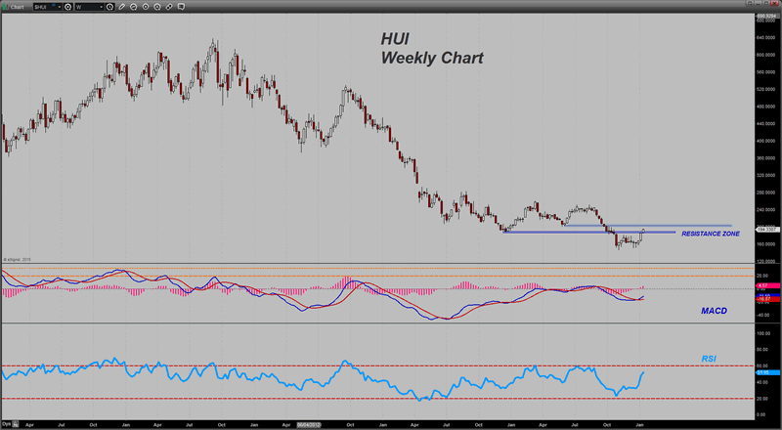Open the chat bubble comment icon
The width and height of the screenshot is (782, 430).
(x=181, y=7)
